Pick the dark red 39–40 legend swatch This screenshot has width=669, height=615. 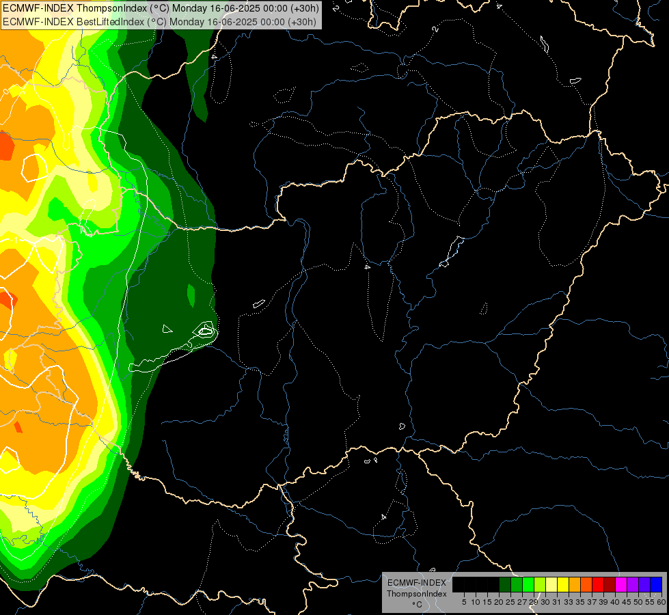click(x=610, y=584)
